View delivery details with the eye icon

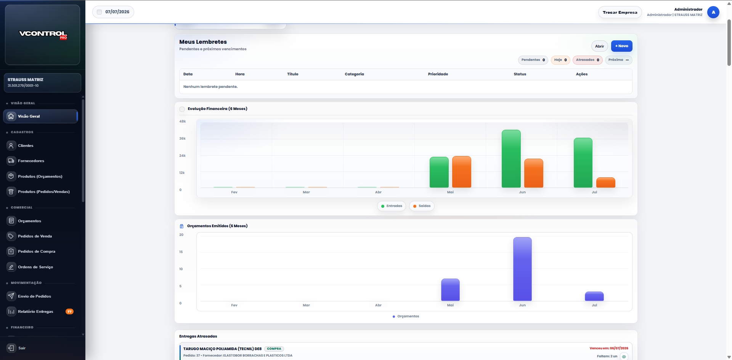[624, 357]
